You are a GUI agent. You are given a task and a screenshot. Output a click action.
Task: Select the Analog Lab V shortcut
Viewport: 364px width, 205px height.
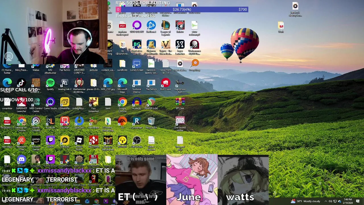click(x=65, y=85)
